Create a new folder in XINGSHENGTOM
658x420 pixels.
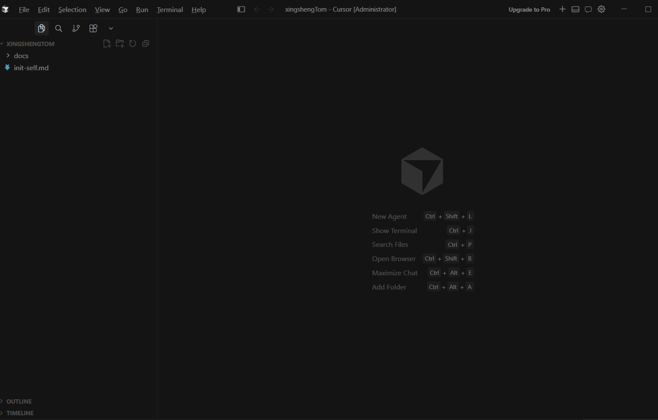point(120,44)
